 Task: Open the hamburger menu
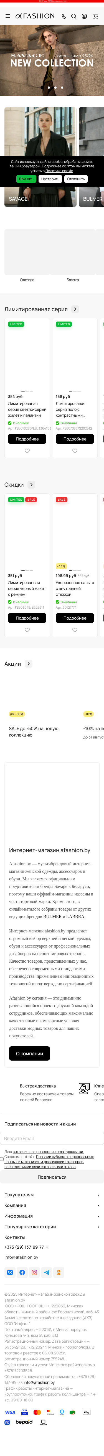(8, 17)
